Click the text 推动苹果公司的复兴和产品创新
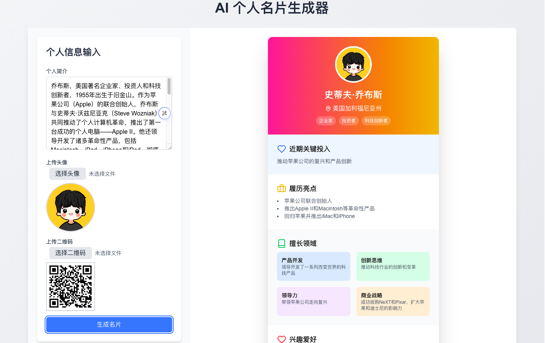 [x=314, y=161]
